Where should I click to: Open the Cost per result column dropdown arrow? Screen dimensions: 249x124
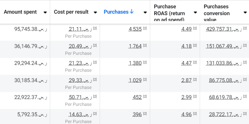95,12
